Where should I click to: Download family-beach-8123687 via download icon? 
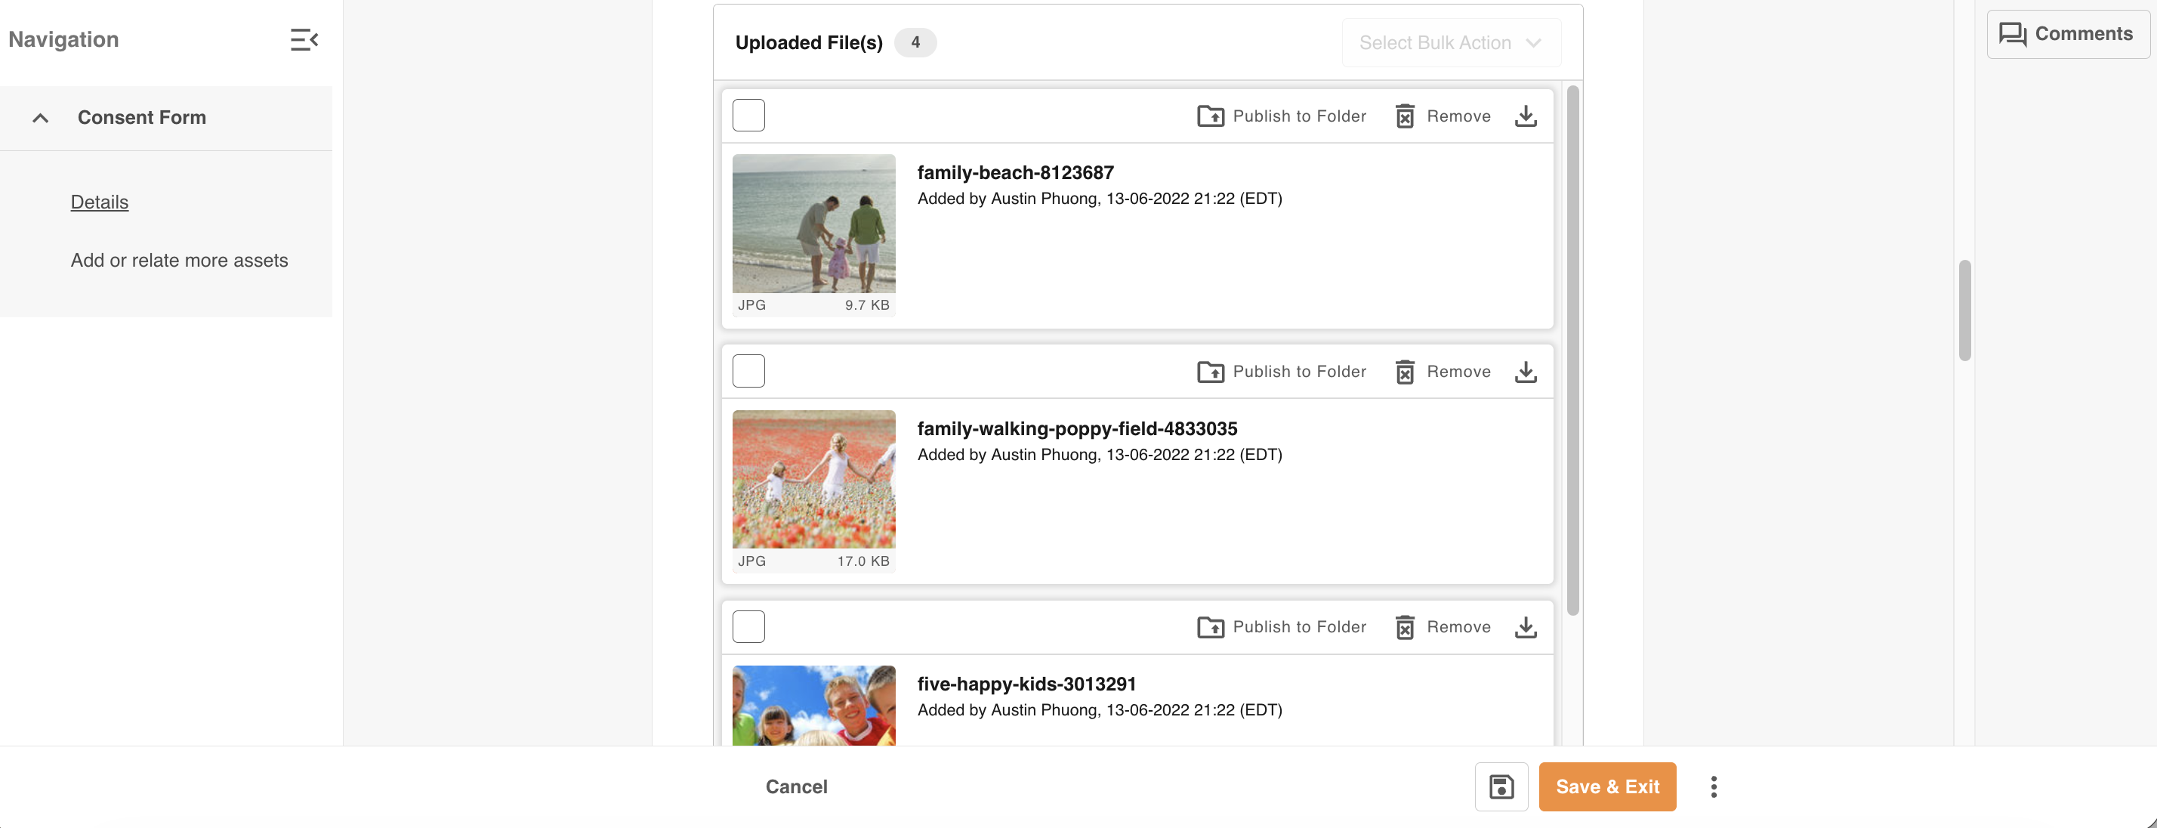[x=1526, y=116]
